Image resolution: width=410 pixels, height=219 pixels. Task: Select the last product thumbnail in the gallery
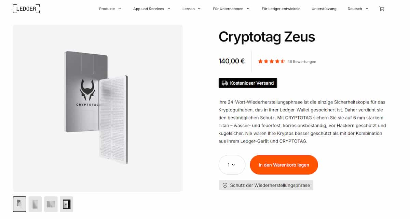(66, 204)
